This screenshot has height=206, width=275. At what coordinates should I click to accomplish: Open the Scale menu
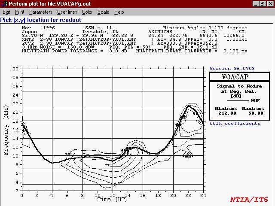tap(103, 12)
